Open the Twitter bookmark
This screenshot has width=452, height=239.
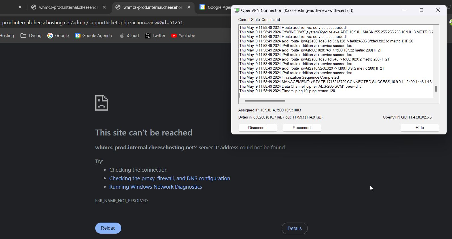tap(155, 36)
